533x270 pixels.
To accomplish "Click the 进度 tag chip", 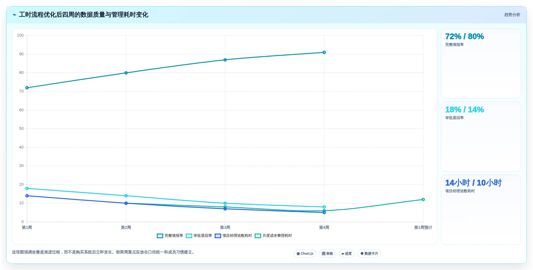I will [x=347, y=254].
